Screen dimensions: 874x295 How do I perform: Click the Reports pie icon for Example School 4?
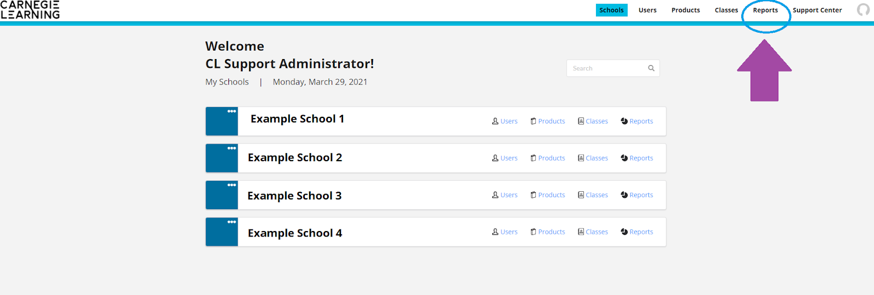624,232
